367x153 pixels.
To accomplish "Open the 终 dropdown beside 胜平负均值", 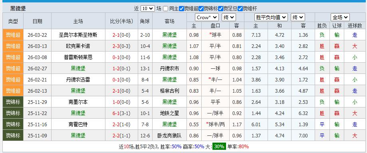I will 298,17.
